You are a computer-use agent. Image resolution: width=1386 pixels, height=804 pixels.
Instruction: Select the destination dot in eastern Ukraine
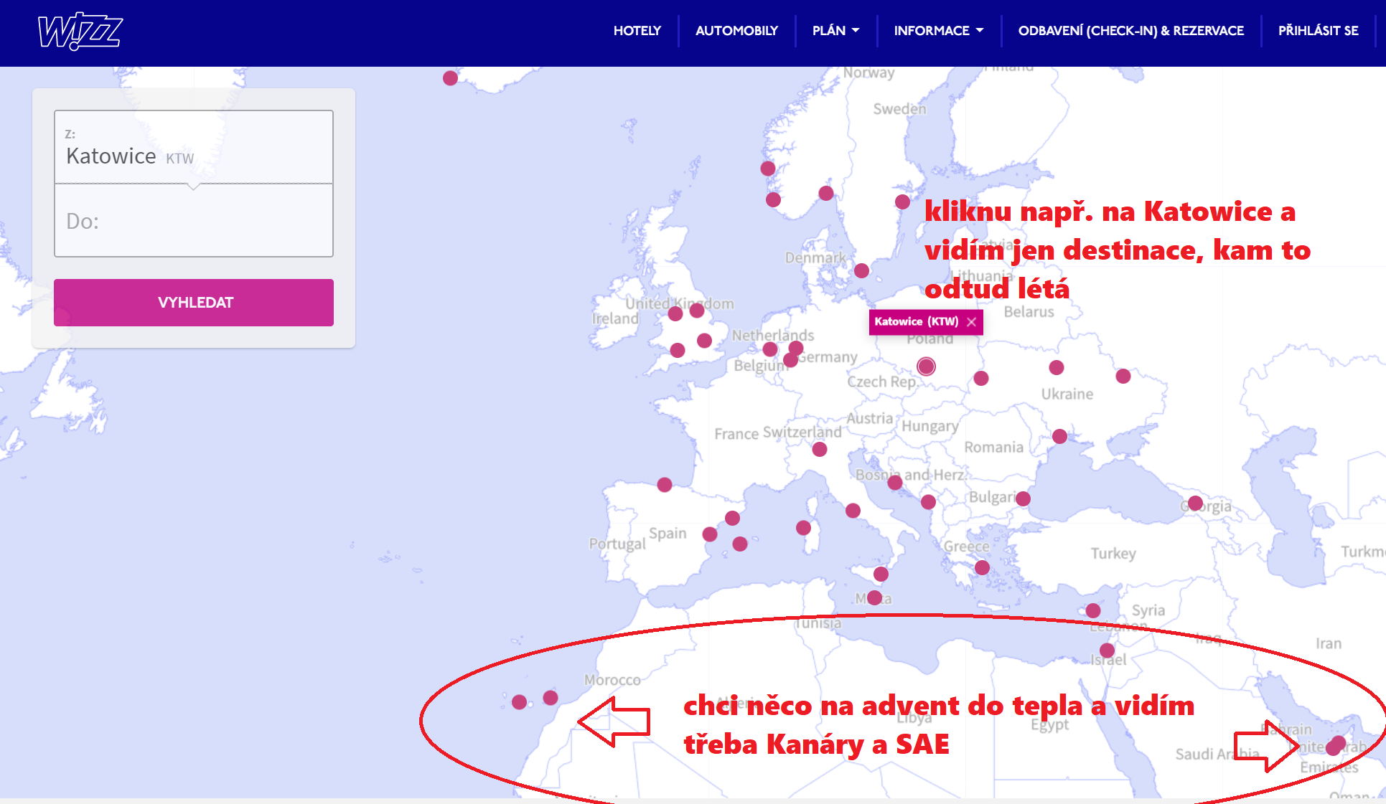click(x=1123, y=377)
